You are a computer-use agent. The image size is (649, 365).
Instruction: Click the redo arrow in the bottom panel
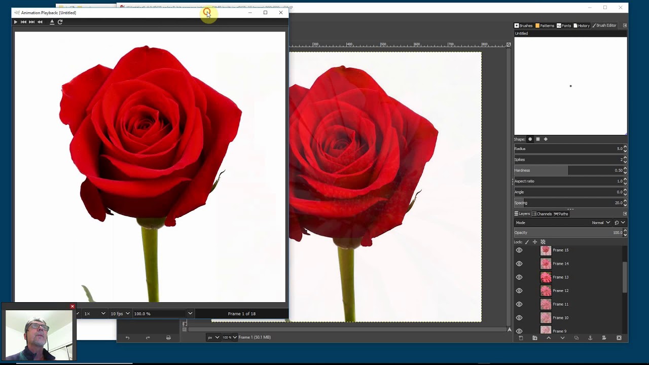point(148,338)
